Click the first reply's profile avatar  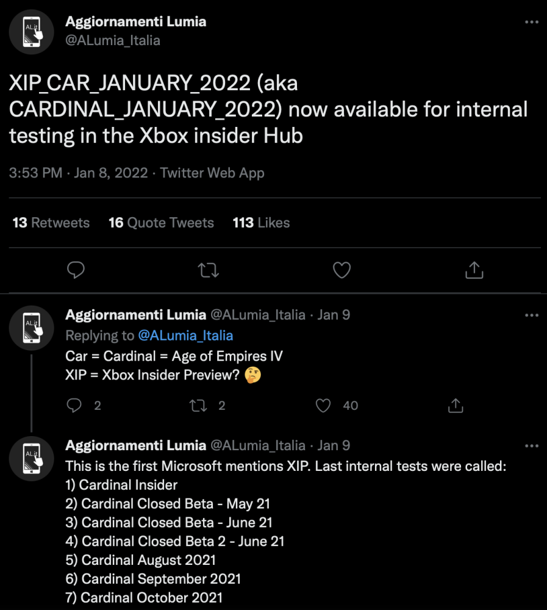point(32,328)
